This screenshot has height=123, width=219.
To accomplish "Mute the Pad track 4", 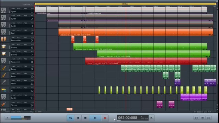I will [x=19, y=30].
